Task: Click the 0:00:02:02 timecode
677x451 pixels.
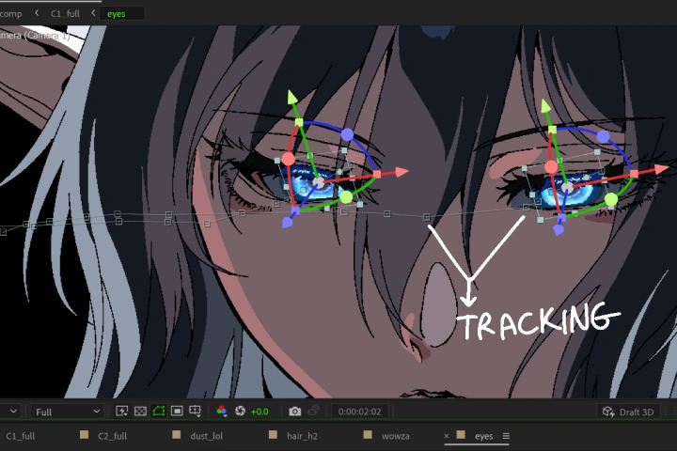Action: coord(359,412)
